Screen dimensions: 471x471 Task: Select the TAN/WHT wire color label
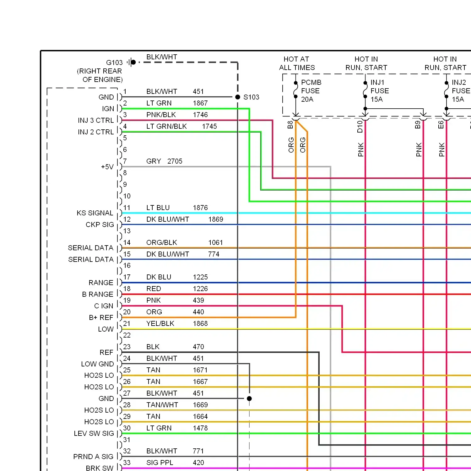(x=162, y=405)
